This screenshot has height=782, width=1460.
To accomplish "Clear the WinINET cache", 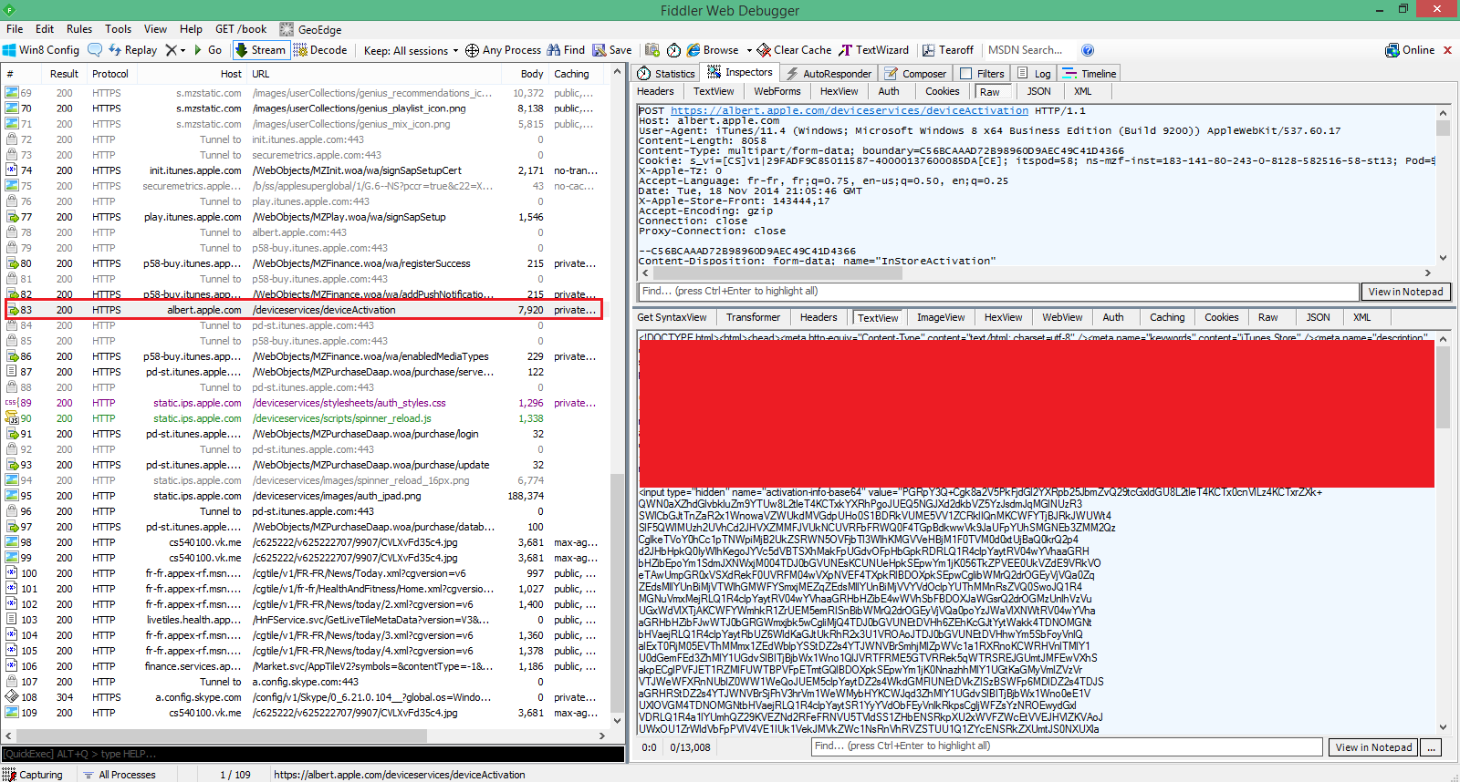I will 795,50.
